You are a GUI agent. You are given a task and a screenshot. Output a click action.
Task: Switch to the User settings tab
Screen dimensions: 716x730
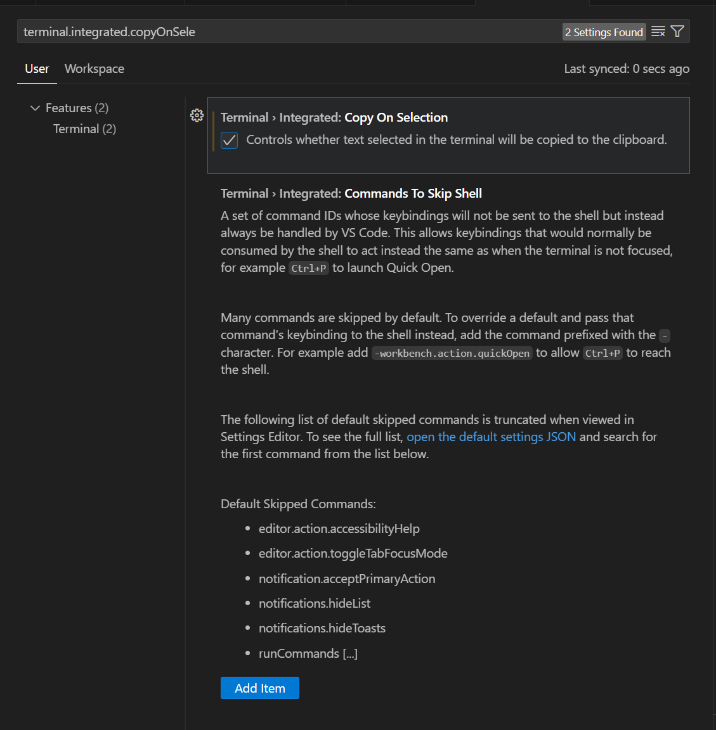(x=37, y=69)
